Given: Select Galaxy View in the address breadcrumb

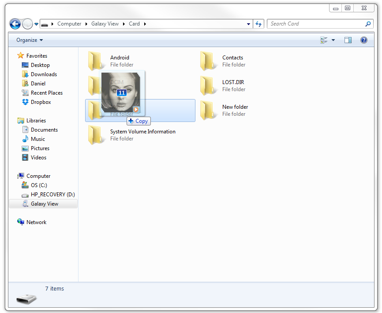Looking at the screenshot, I should (x=105, y=24).
